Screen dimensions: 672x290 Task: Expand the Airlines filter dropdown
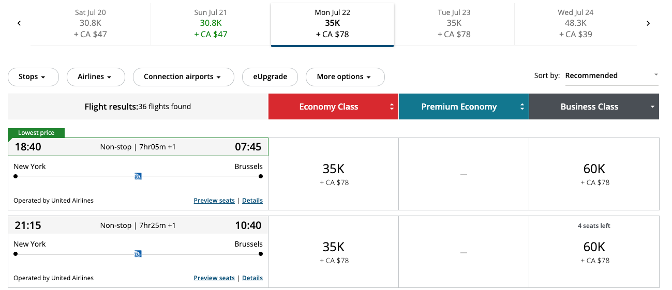(96, 77)
